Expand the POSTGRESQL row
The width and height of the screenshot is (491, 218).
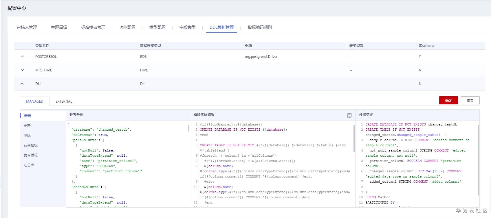click(22, 56)
